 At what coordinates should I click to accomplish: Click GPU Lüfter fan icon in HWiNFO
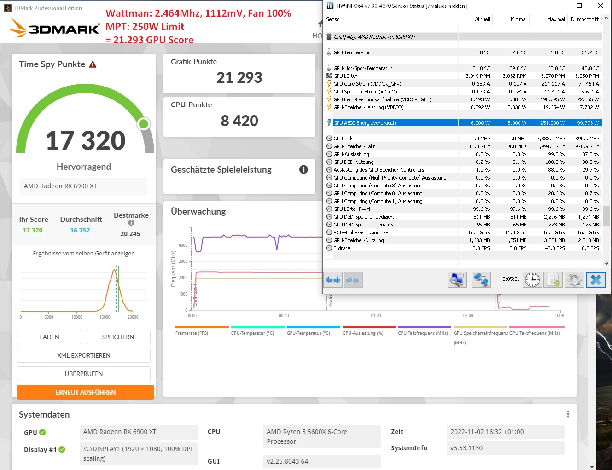pos(329,76)
